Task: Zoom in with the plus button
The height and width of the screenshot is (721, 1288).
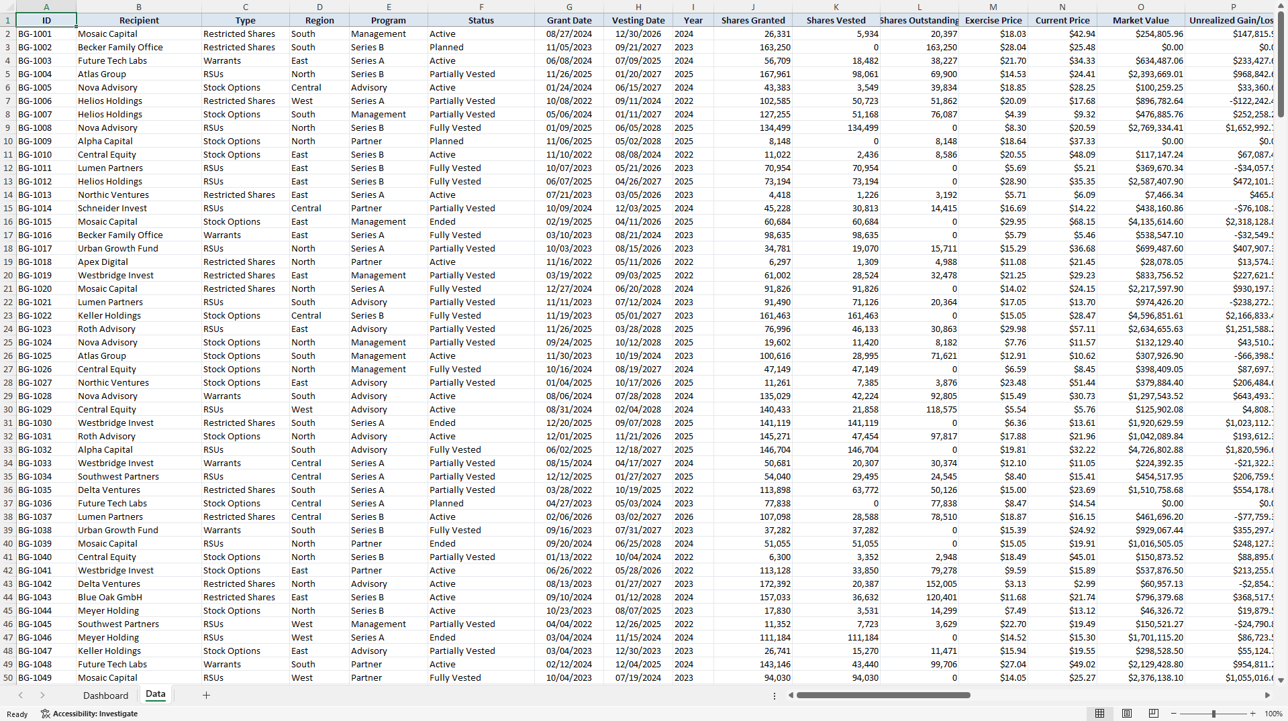Action: 1252,714
